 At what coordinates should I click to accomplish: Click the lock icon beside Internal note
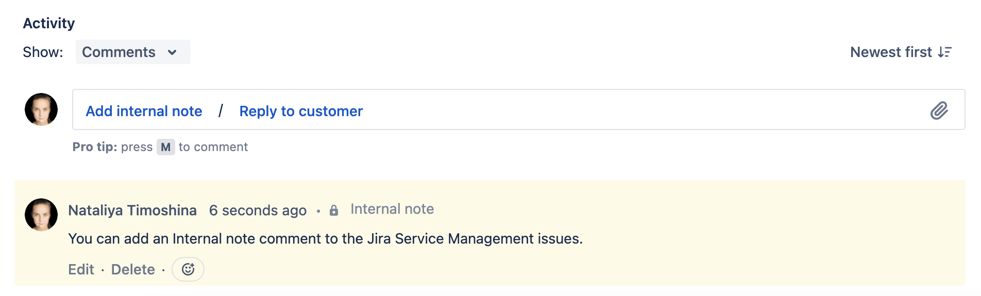click(334, 210)
